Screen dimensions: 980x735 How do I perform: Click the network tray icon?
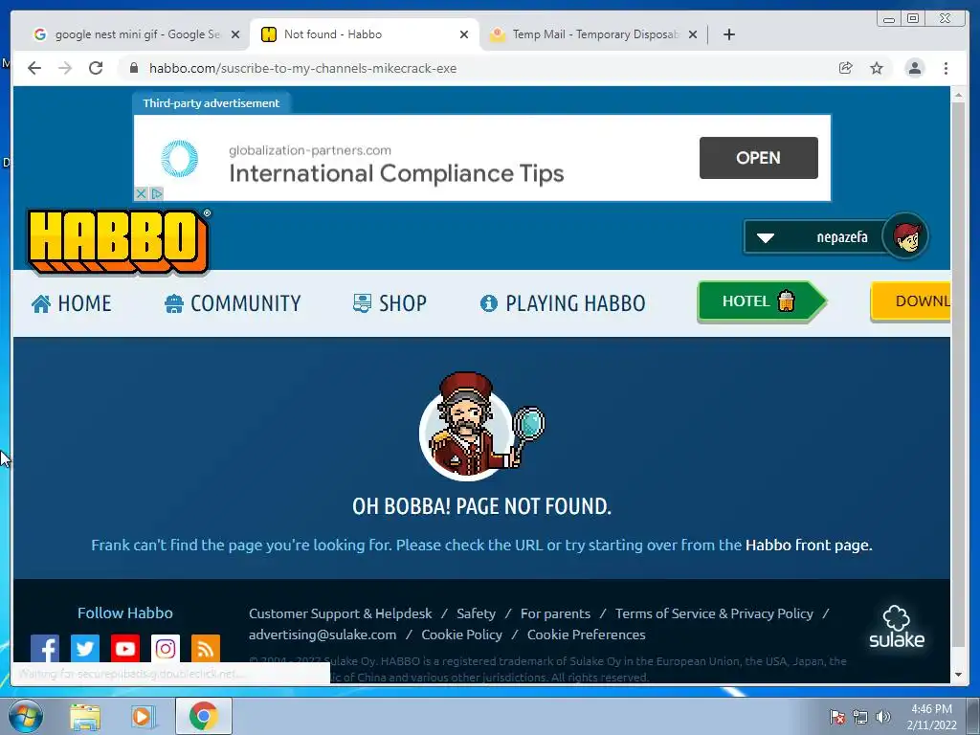860,717
